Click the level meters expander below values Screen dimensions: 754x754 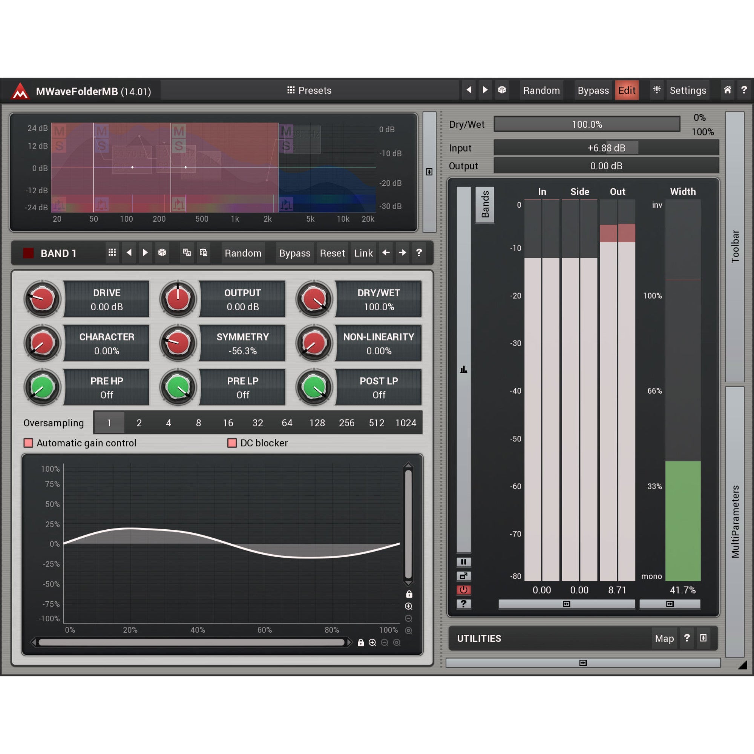[566, 604]
